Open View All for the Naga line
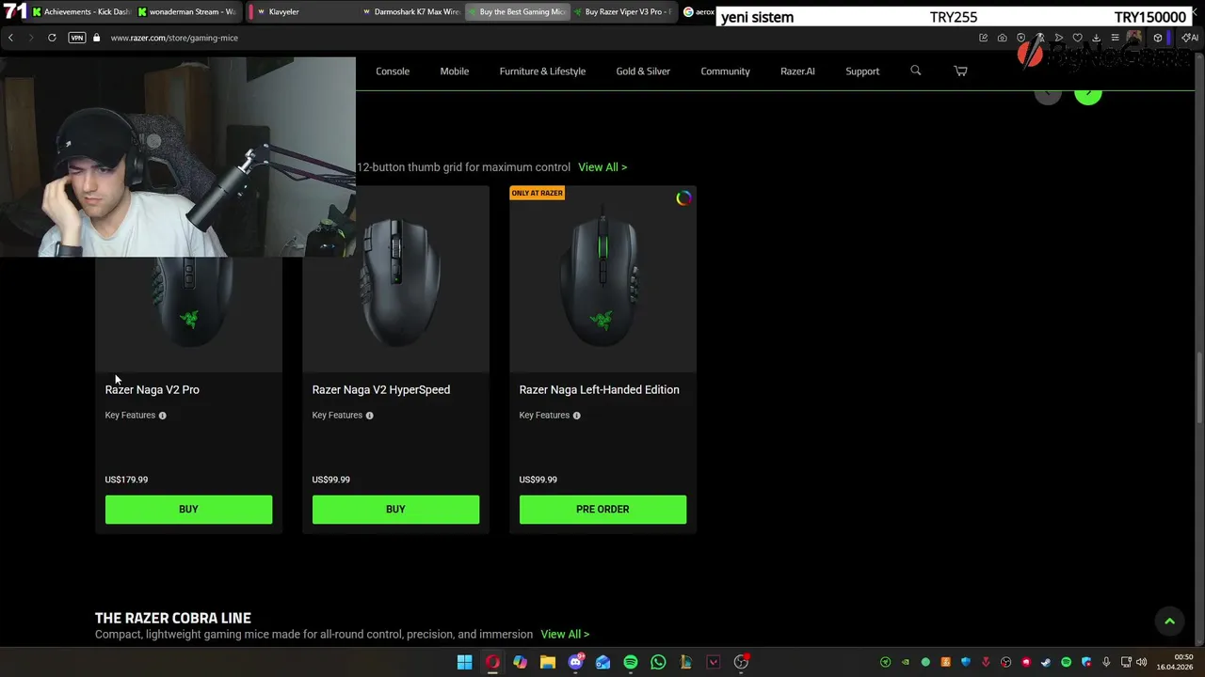The image size is (1205, 677). (x=602, y=167)
